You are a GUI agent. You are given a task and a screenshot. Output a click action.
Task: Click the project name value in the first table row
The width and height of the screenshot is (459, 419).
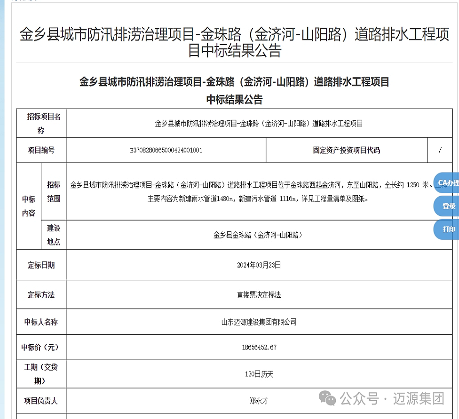(x=259, y=123)
